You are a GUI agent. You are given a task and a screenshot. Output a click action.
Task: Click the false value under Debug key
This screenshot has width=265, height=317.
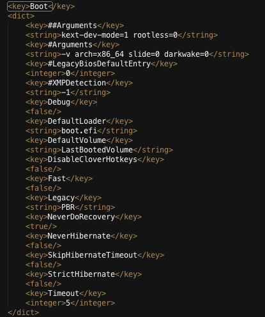point(43,112)
